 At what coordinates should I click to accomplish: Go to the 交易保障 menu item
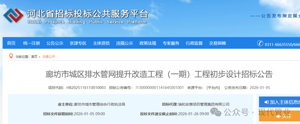(x=217, y=43)
